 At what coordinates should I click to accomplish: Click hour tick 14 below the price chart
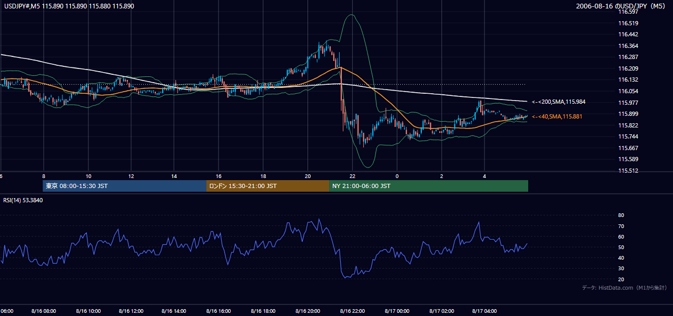click(x=174, y=176)
